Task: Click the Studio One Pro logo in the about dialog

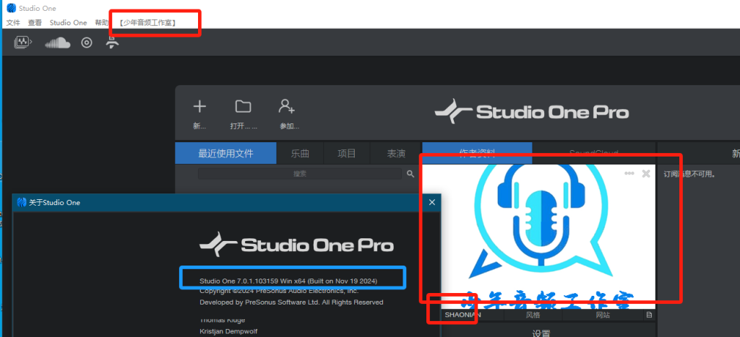Action: 296,245
